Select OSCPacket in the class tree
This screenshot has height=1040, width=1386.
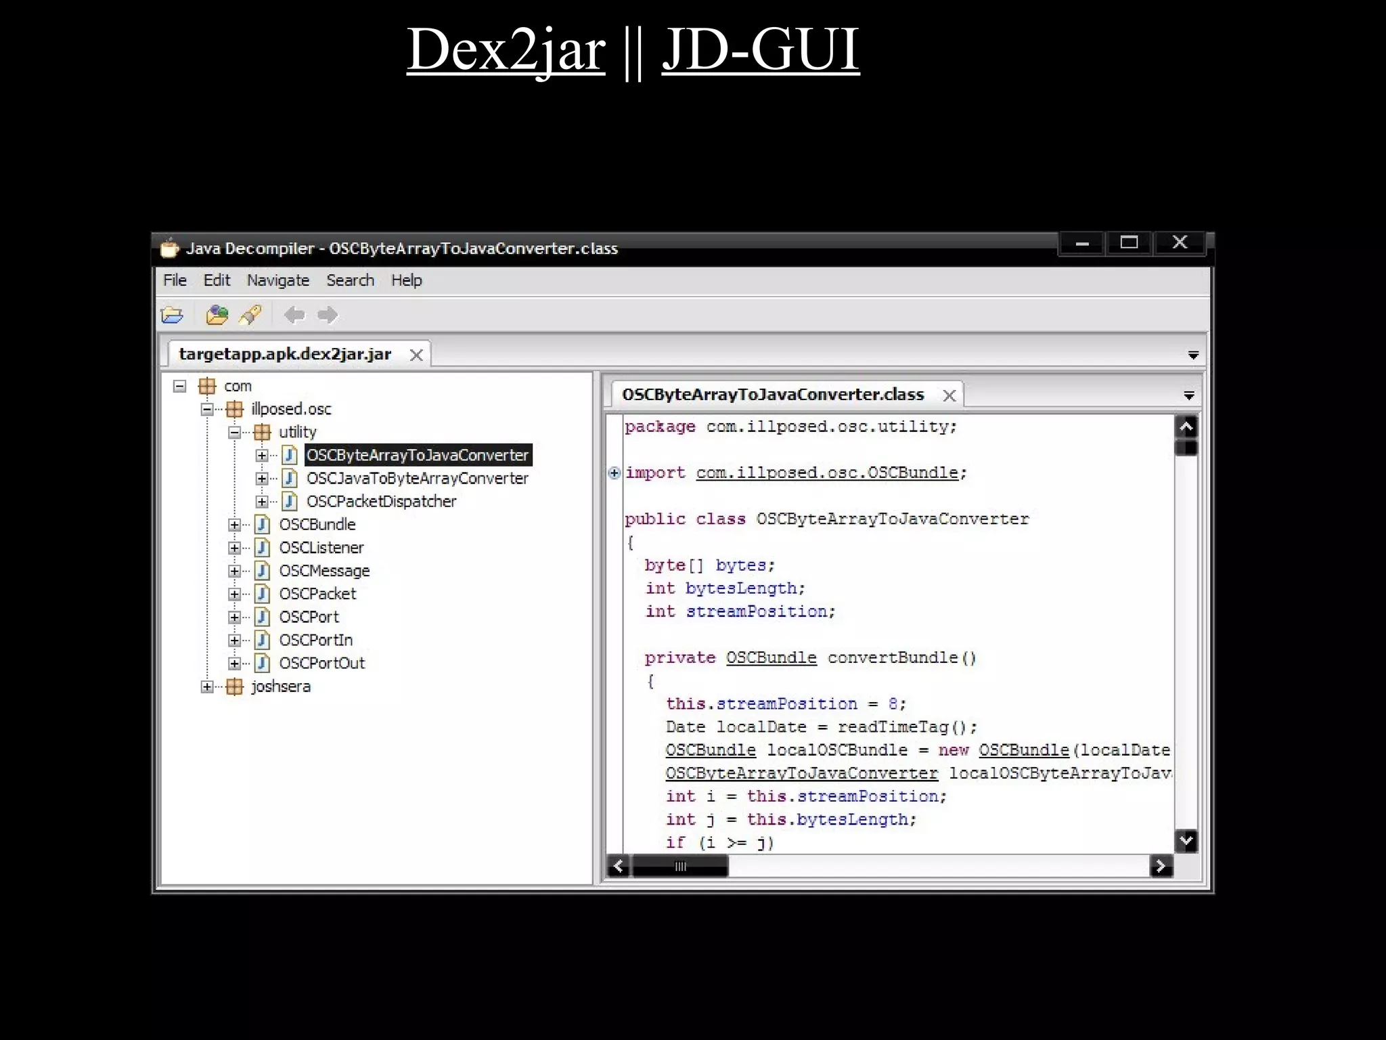(317, 594)
